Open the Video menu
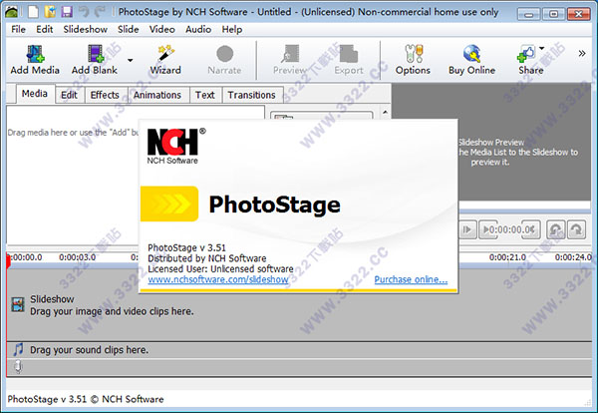The width and height of the screenshot is (598, 413). [x=162, y=29]
